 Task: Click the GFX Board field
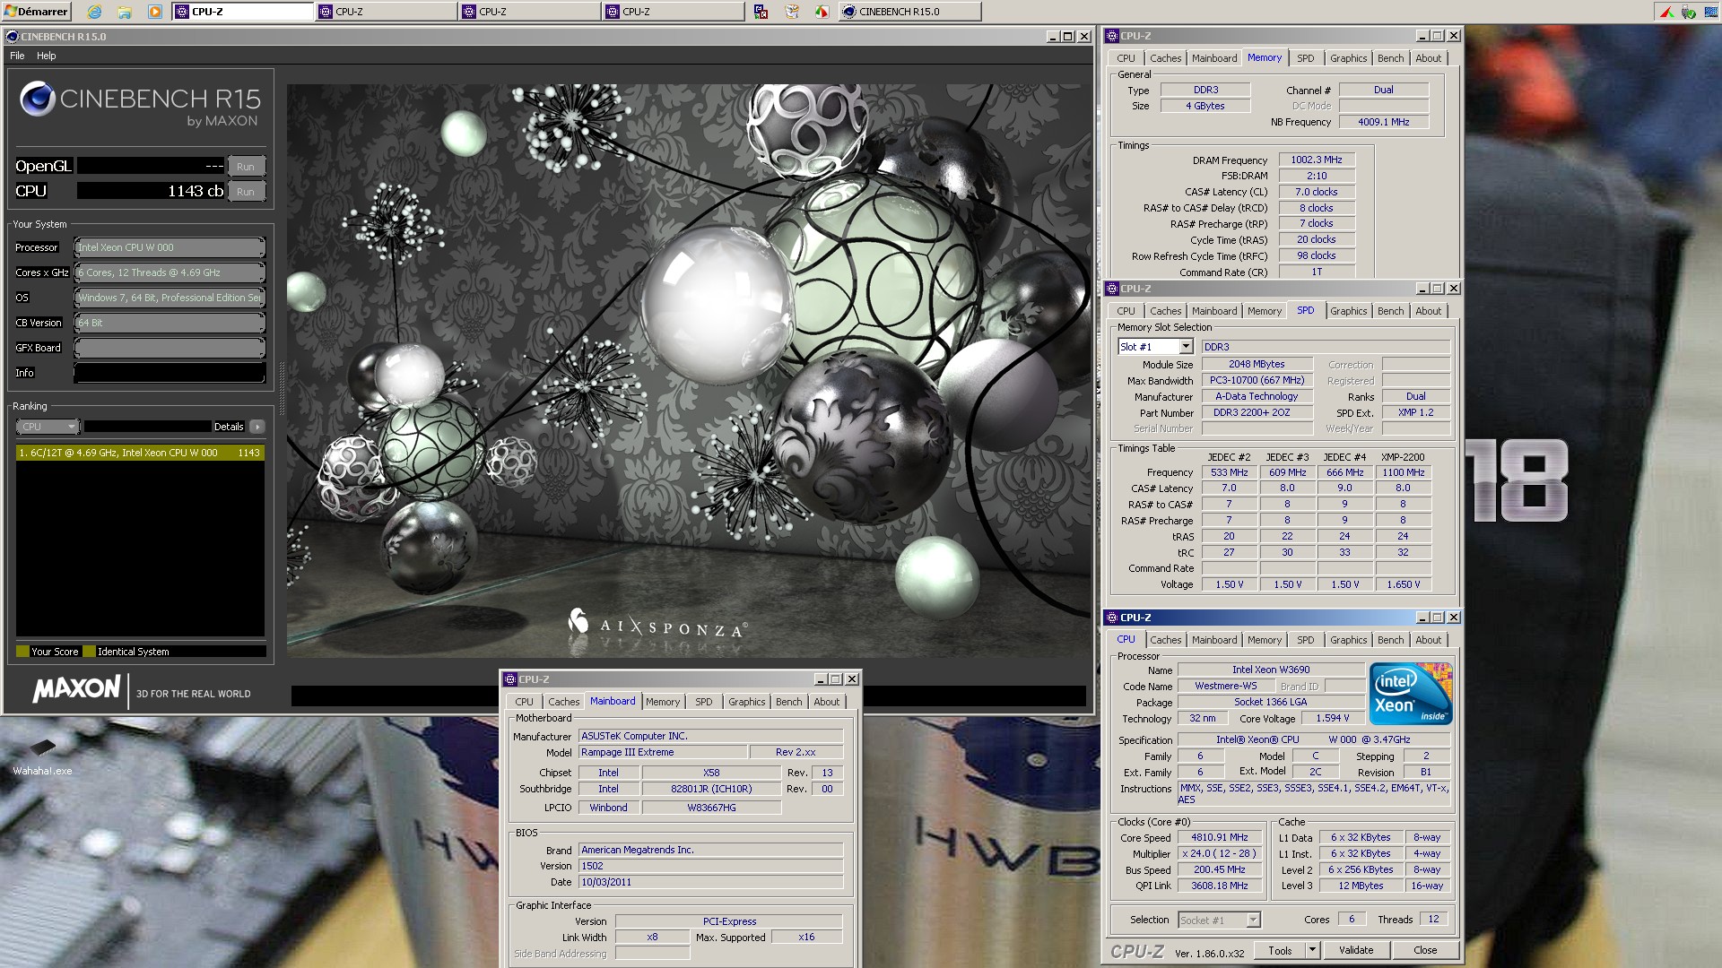170,348
